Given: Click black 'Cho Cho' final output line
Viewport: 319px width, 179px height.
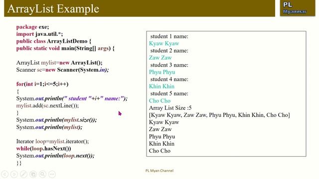Looking at the screenshot, I should (159, 151).
